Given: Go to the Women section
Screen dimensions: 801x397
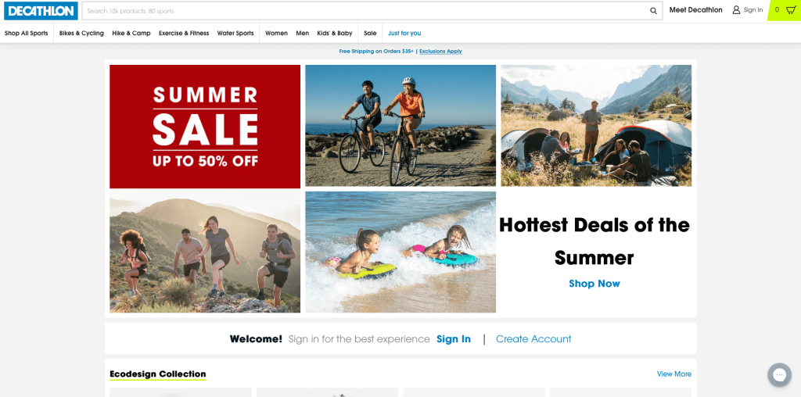Looking at the screenshot, I should 276,33.
